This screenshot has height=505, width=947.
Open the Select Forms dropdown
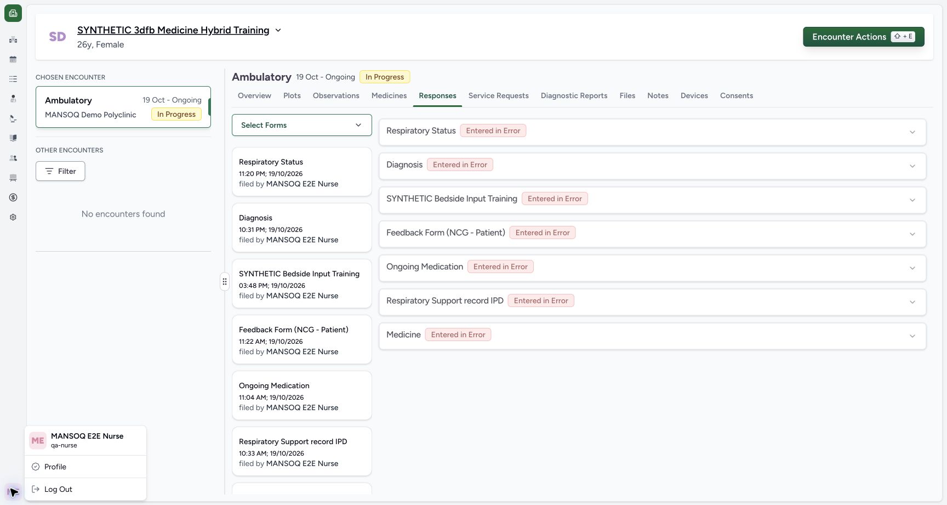(302, 125)
